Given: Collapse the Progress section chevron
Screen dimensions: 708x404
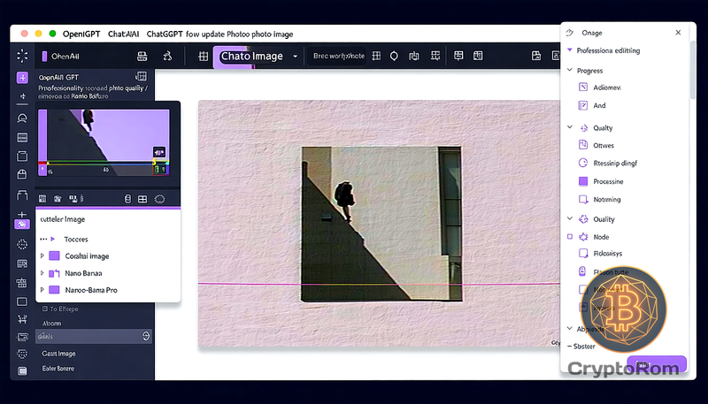Looking at the screenshot, I should [570, 70].
